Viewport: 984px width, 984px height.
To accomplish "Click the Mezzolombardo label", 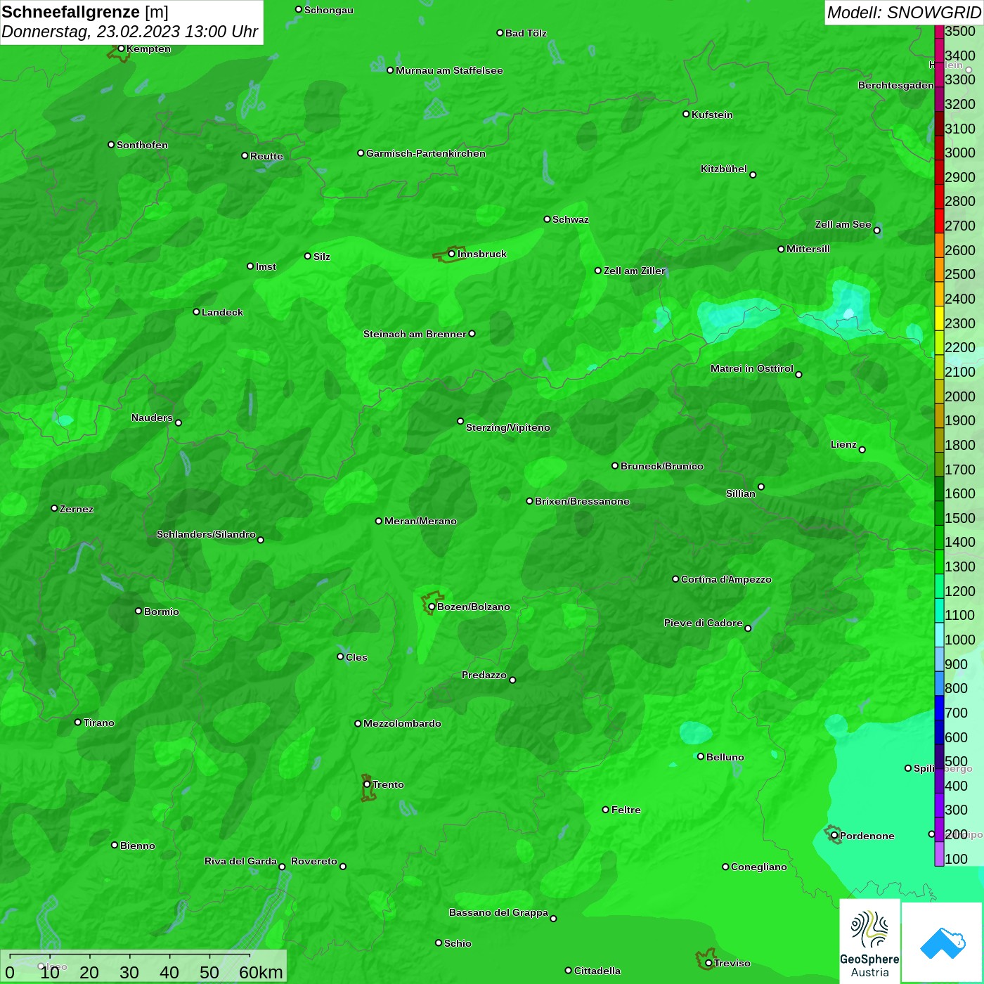I will 402,723.
